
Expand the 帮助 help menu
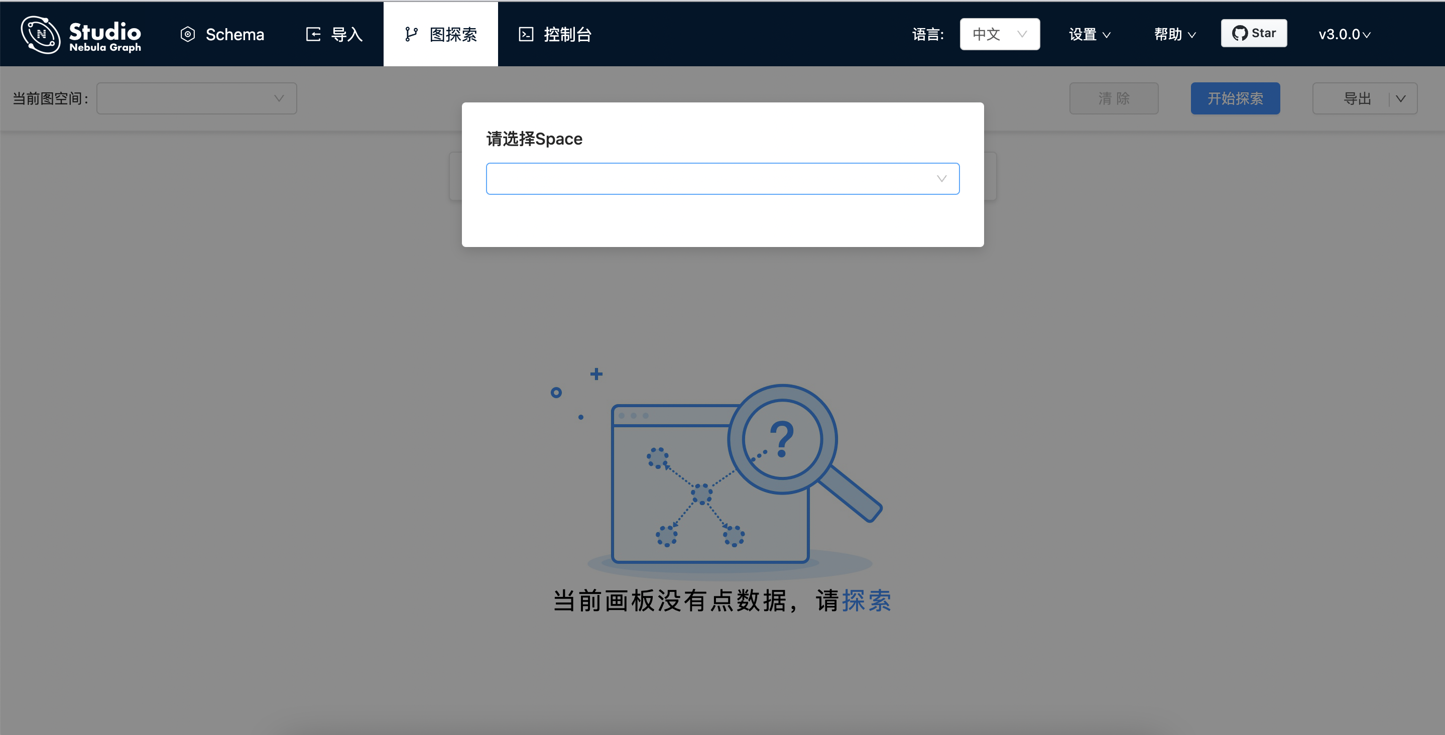pos(1174,34)
